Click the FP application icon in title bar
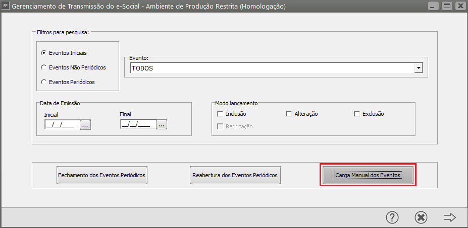Image resolution: width=468 pixels, height=228 pixels. point(6,7)
